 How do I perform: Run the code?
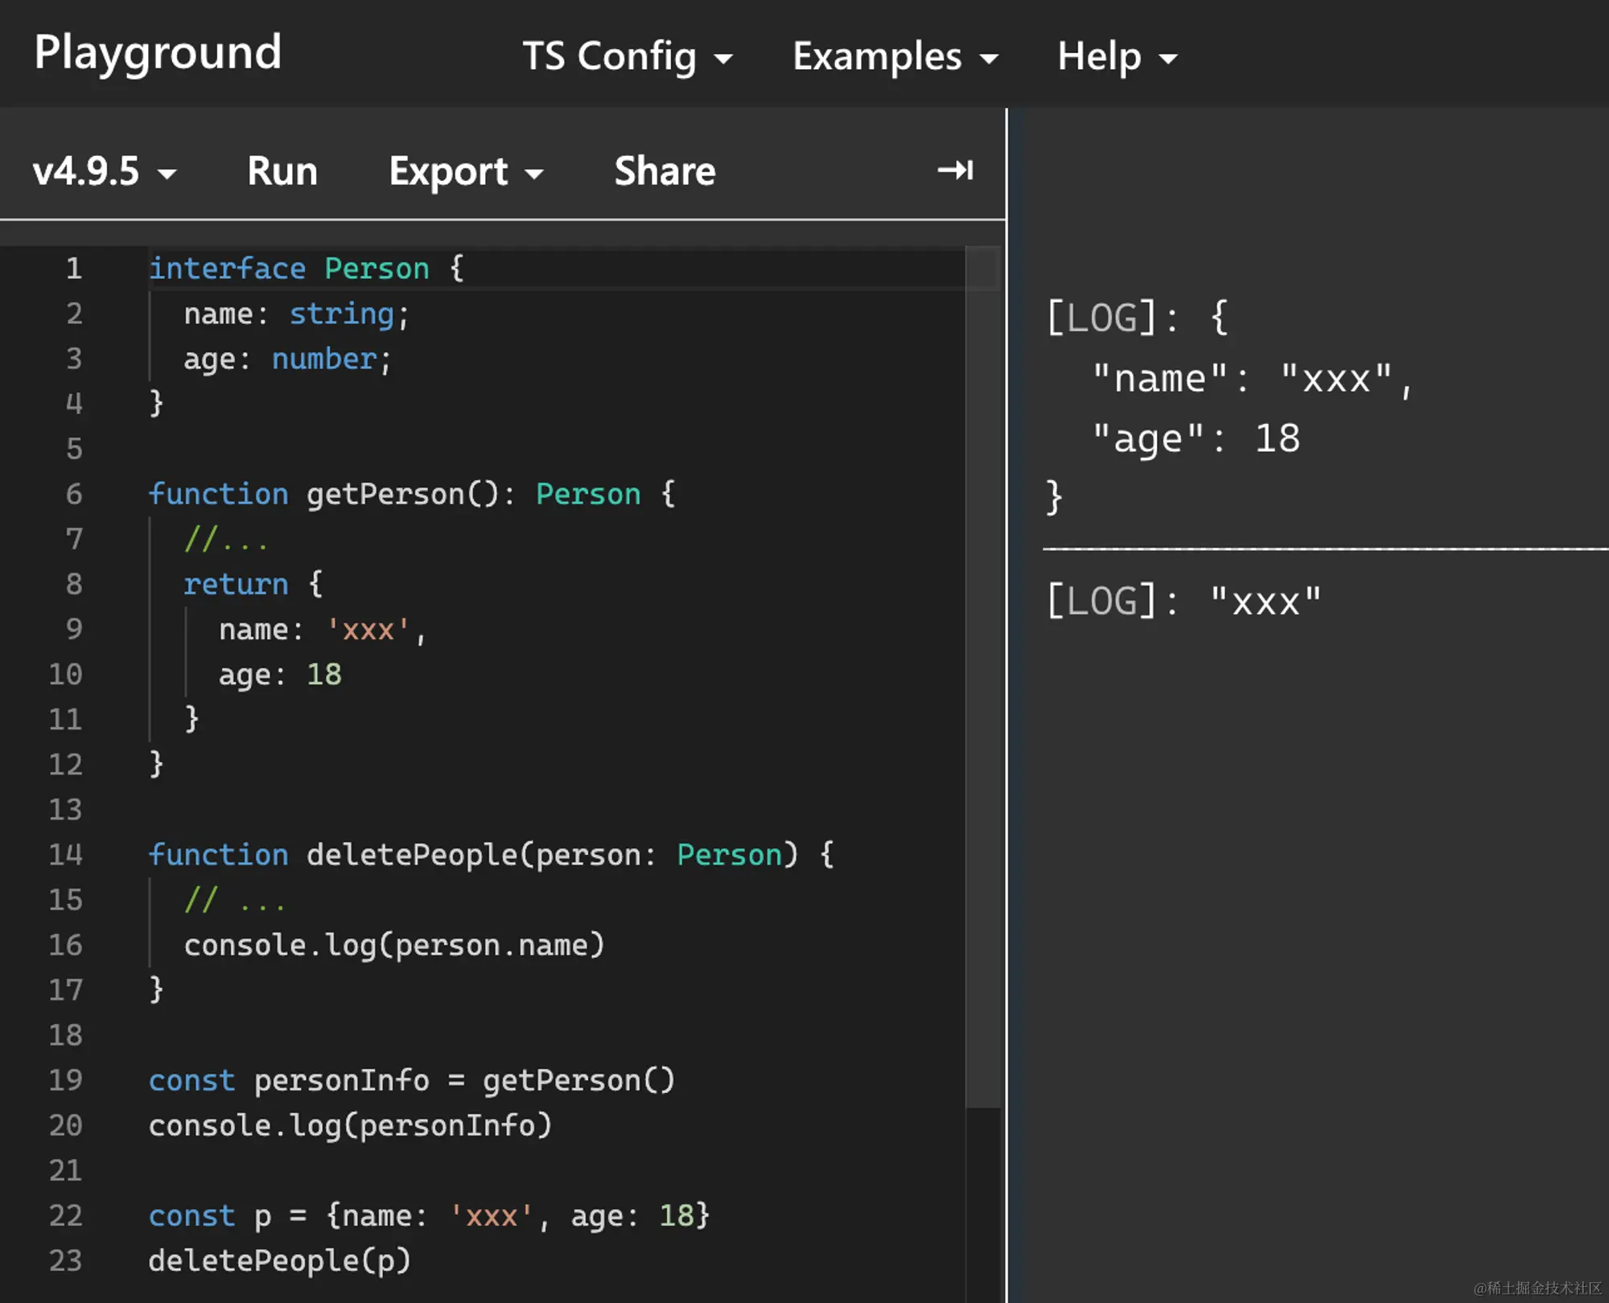pos(282,171)
